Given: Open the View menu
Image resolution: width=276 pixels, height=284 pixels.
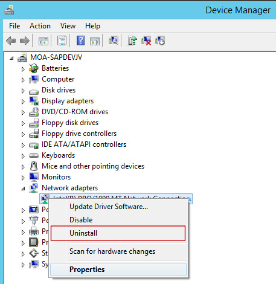Looking at the screenshot, I should point(68,26).
